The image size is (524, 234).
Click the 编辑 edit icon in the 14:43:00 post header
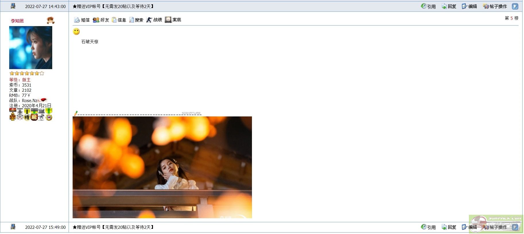coord(465,6)
